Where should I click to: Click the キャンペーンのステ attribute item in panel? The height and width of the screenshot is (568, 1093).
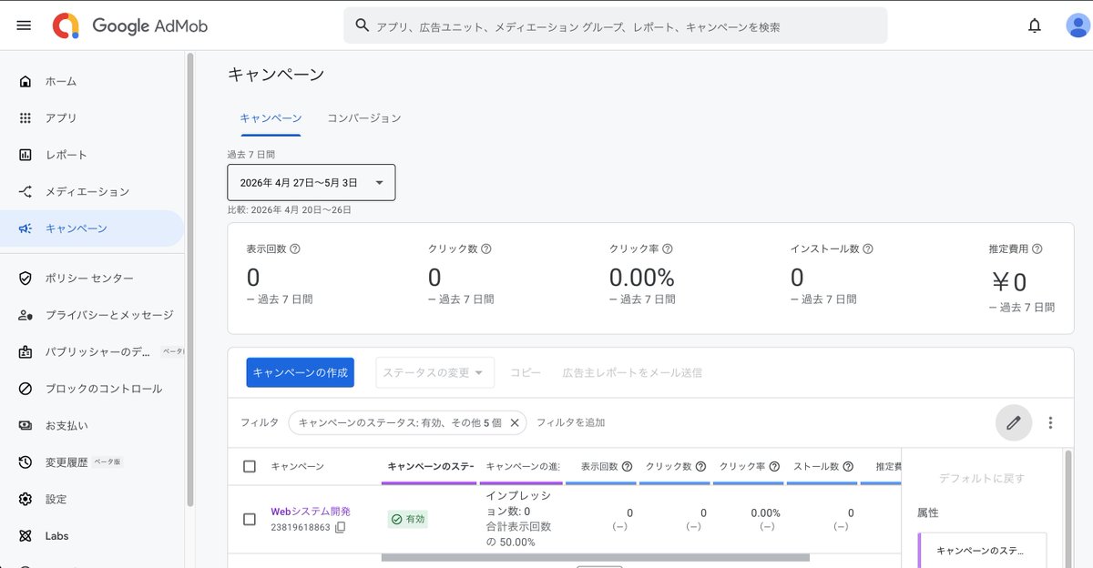(982, 551)
